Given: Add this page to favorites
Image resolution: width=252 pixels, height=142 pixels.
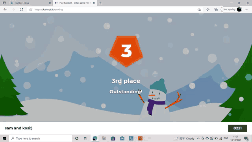Looking at the screenshot, I should (199, 9).
